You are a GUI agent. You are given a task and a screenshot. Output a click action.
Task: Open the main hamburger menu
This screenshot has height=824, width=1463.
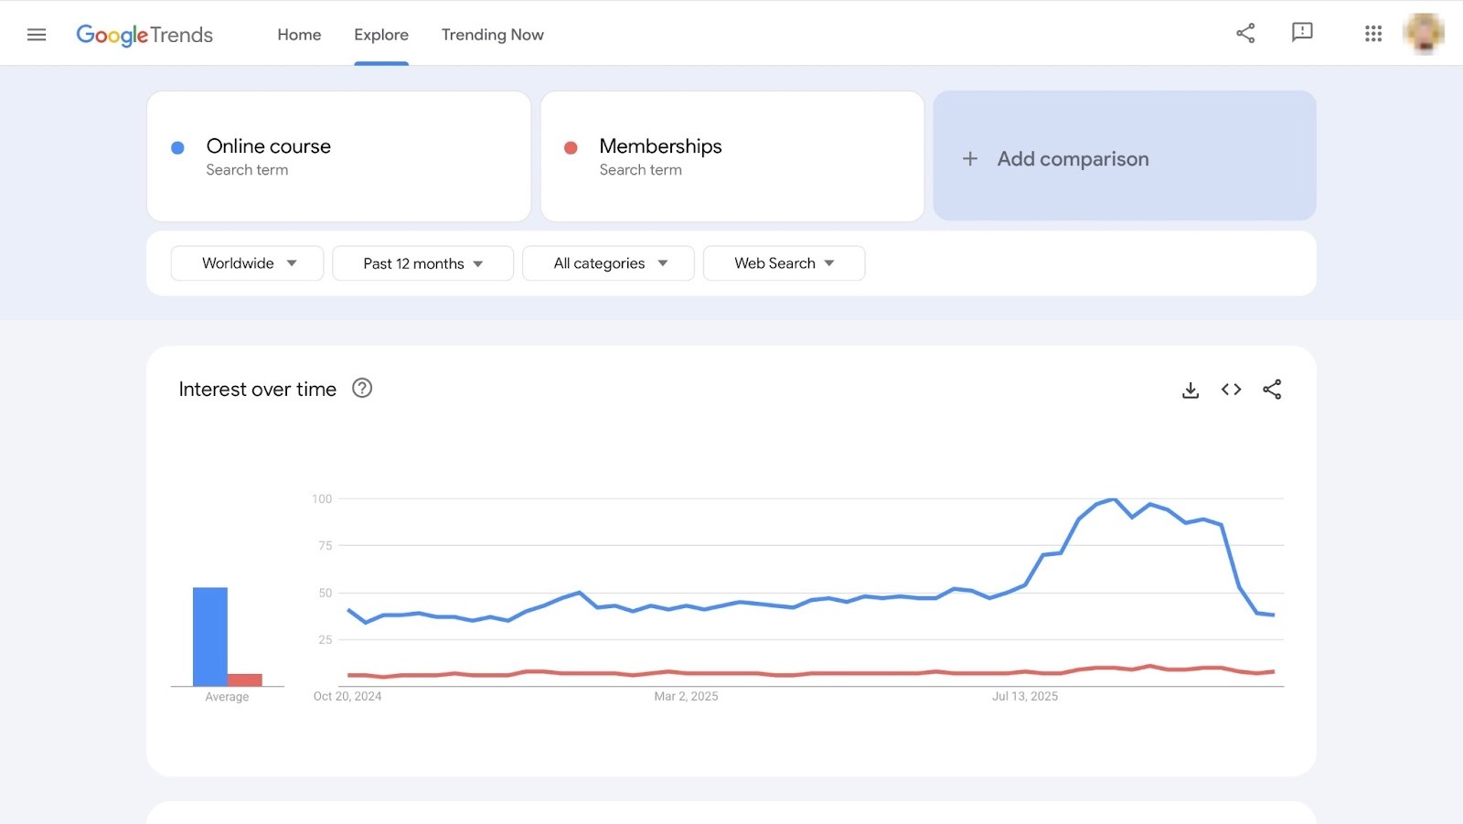pyautogui.click(x=37, y=35)
